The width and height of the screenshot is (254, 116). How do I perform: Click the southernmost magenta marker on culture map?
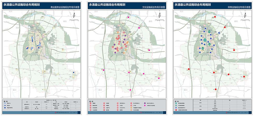[x=130, y=90]
